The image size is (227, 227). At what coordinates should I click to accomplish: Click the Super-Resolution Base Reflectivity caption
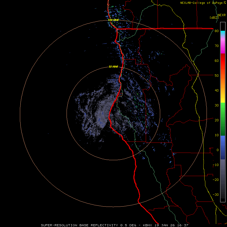79,225
